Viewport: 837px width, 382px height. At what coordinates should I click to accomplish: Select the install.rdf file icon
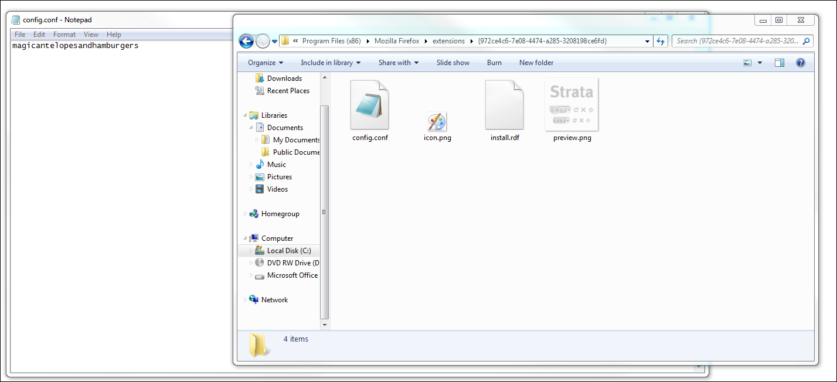click(x=504, y=105)
